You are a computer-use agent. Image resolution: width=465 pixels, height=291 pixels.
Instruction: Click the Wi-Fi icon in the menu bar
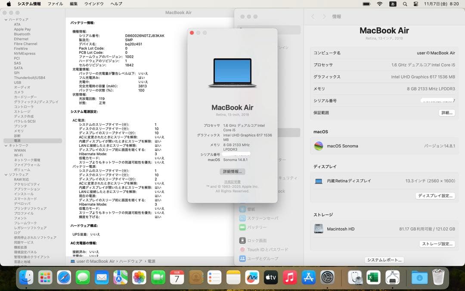pyautogui.click(x=379, y=3)
